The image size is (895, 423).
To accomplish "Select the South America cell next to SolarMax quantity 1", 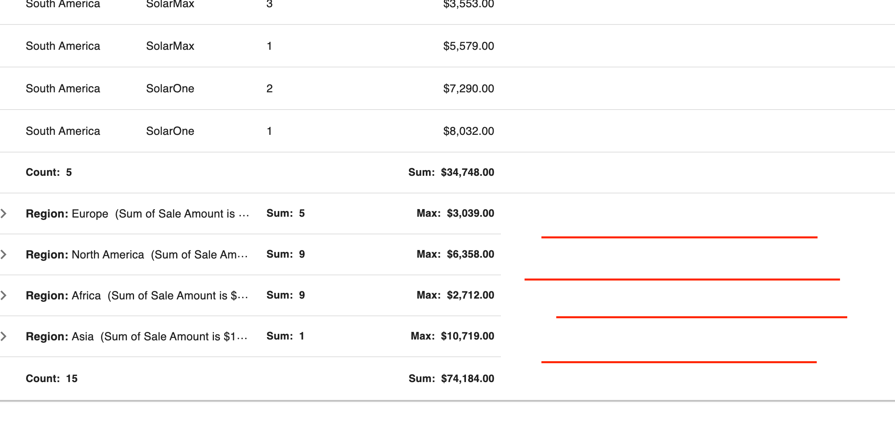I will [x=63, y=46].
